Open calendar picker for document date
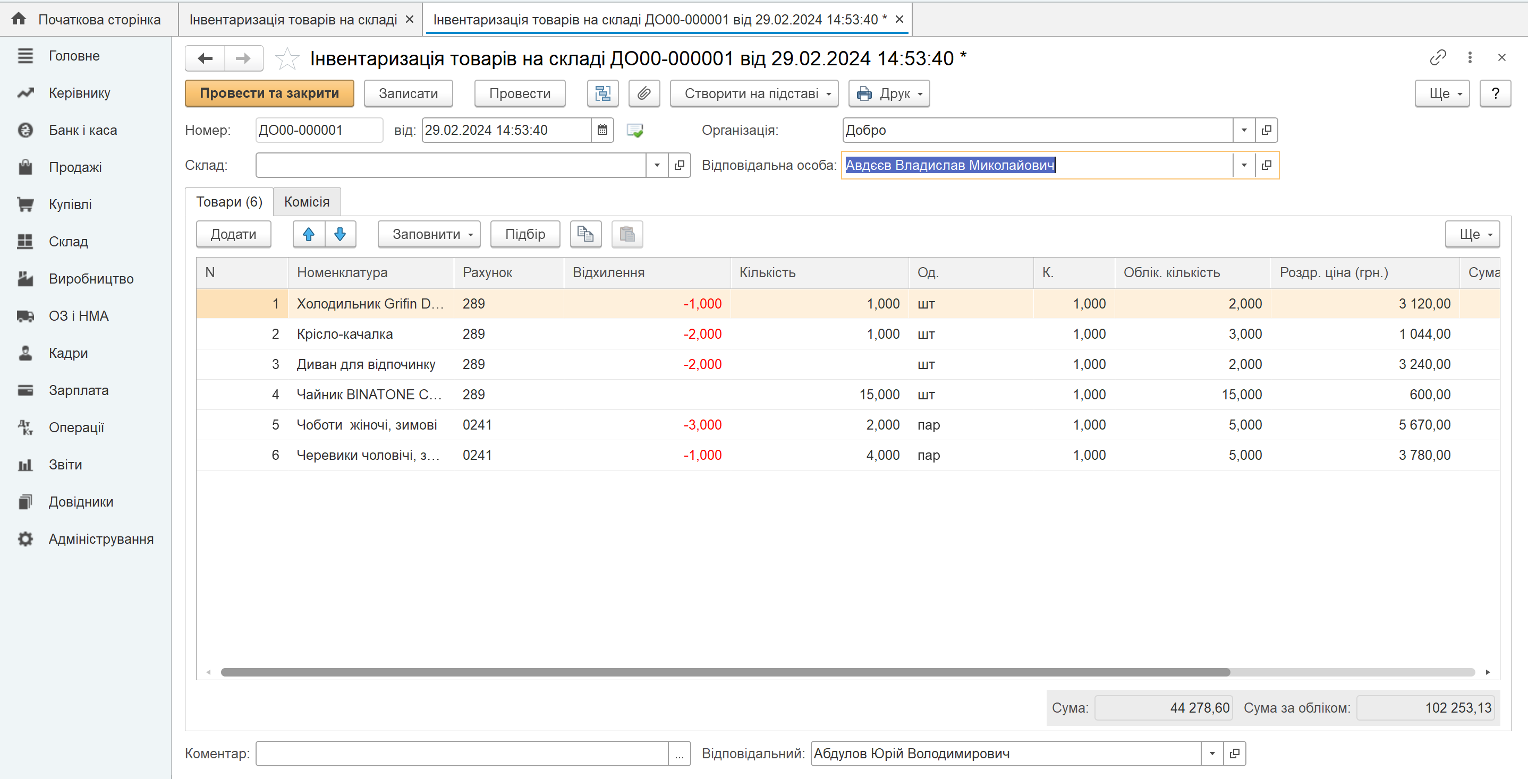Screen dimensions: 1528x779 coord(602,131)
